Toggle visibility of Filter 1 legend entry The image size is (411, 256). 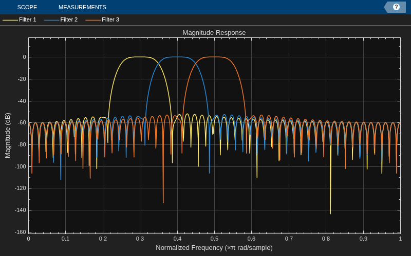[x=20, y=19]
